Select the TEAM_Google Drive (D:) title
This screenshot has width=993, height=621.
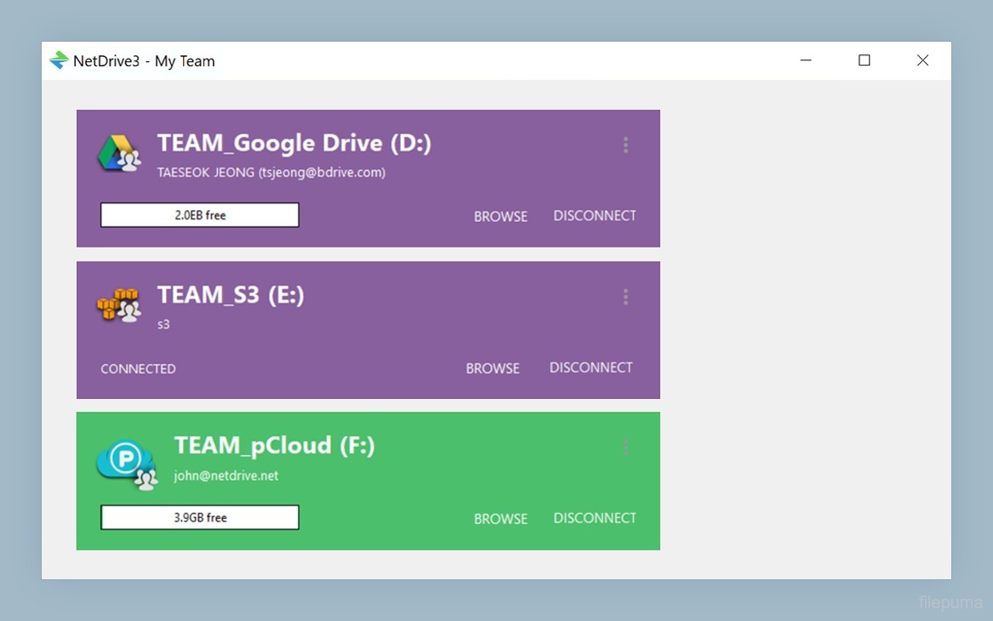click(x=294, y=143)
